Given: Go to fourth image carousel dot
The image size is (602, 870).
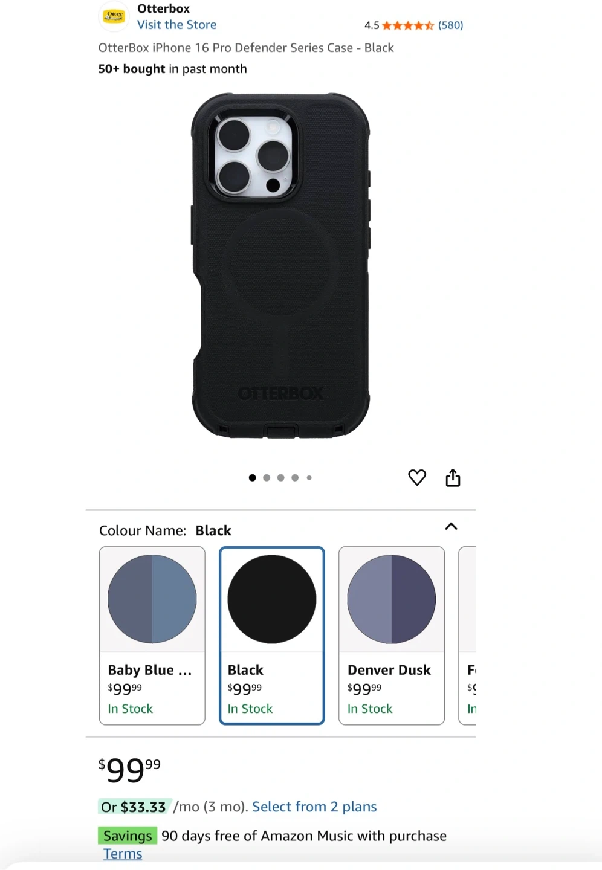Looking at the screenshot, I should tap(295, 478).
